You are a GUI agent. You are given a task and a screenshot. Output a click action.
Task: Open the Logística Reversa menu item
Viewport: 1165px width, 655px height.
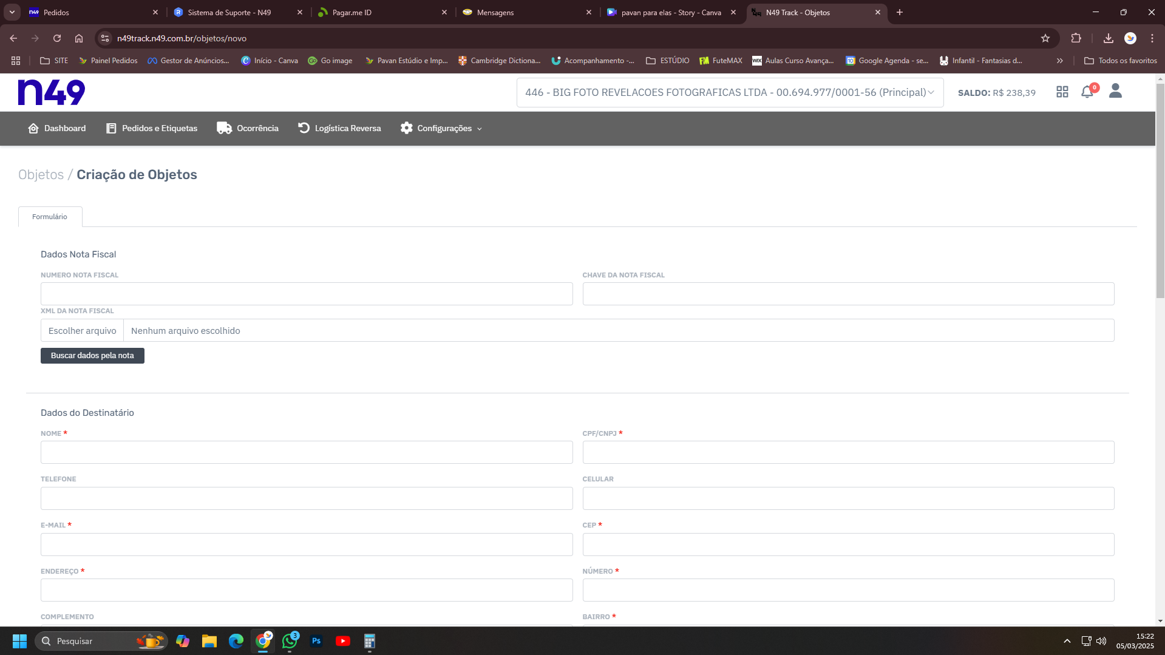(x=339, y=128)
